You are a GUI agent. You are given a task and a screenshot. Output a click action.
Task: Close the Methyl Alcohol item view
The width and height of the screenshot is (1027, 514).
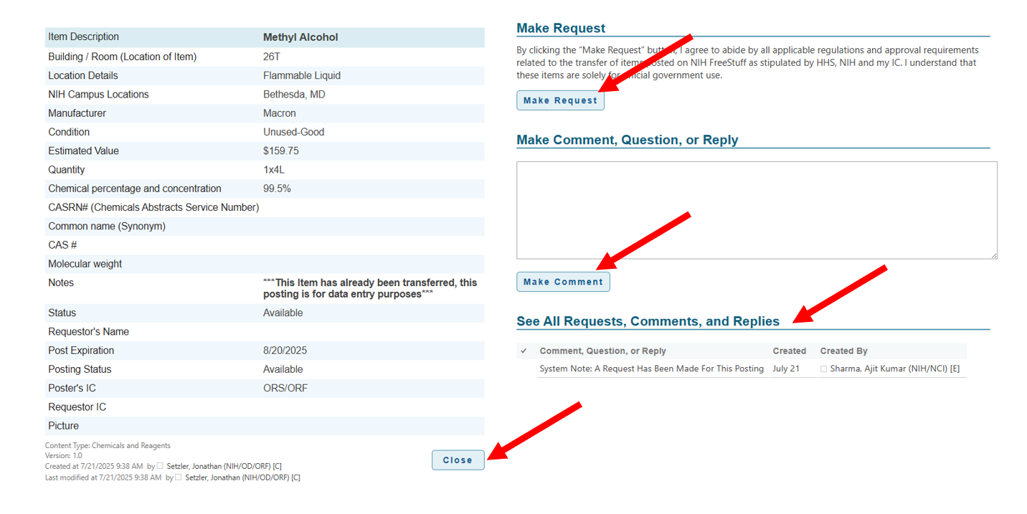coord(458,460)
